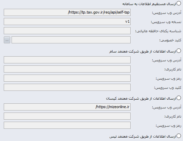Click the نام کاربری field under کیسان

click(x=67, y=116)
